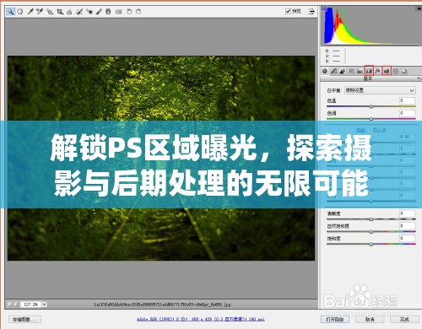Select the Straighten tool
The width and height of the screenshot is (422, 329).
click(69, 12)
